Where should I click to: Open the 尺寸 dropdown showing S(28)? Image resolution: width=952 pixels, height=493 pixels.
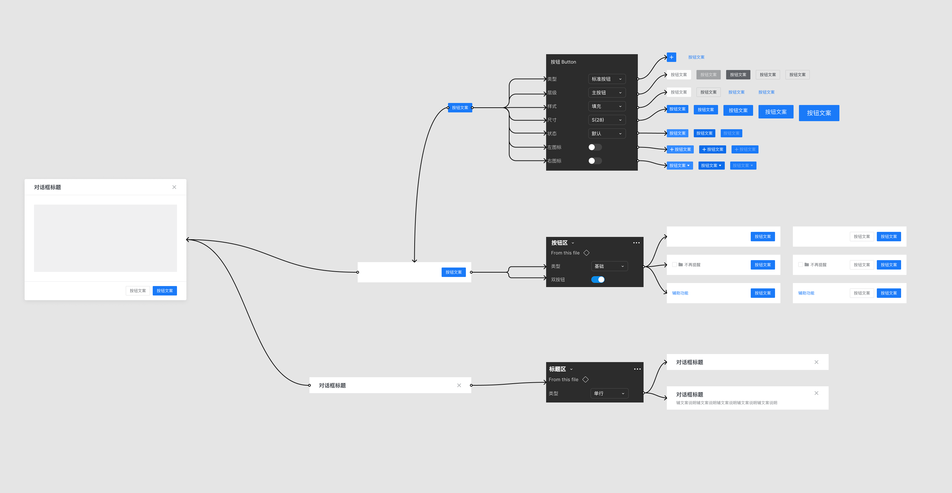tap(606, 120)
